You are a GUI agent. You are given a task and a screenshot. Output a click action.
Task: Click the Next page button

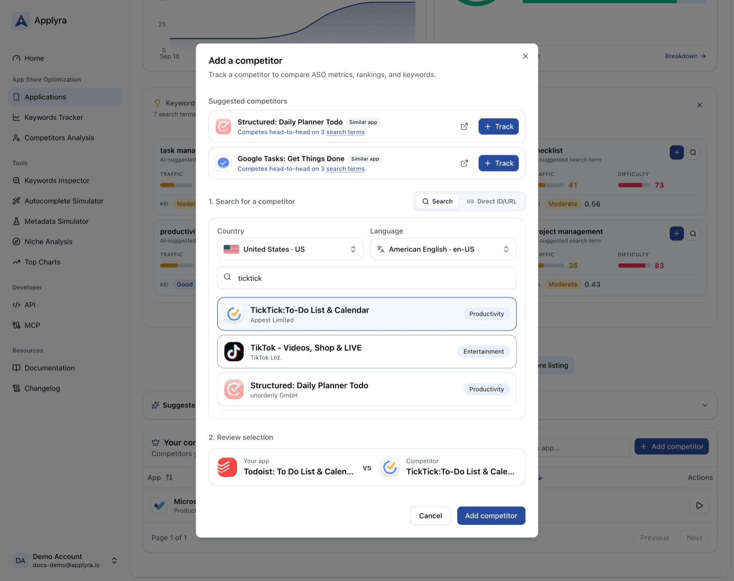click(694, 538)
